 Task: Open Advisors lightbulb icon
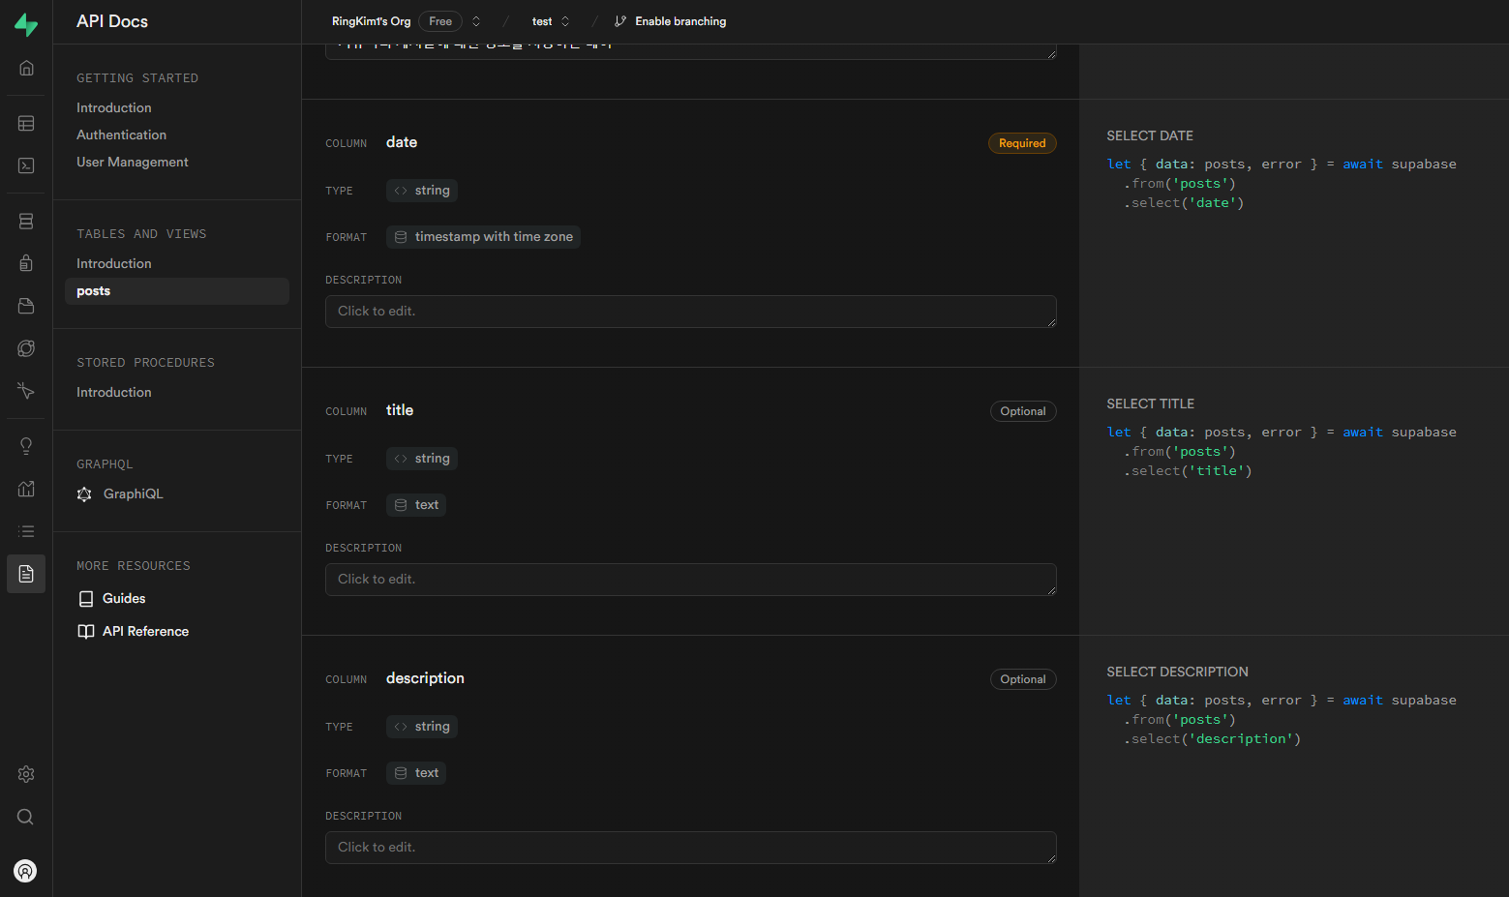point(26,446)
